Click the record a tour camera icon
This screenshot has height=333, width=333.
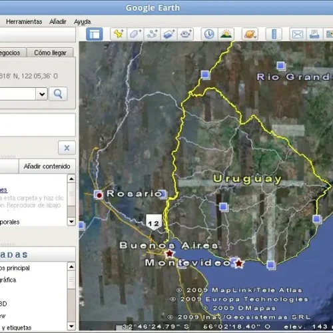[186, 34]
